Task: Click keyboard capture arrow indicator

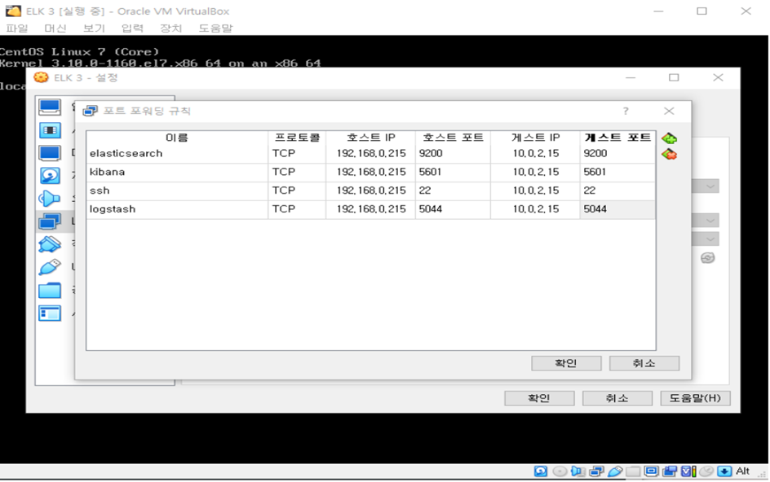Action: (724, 471)
